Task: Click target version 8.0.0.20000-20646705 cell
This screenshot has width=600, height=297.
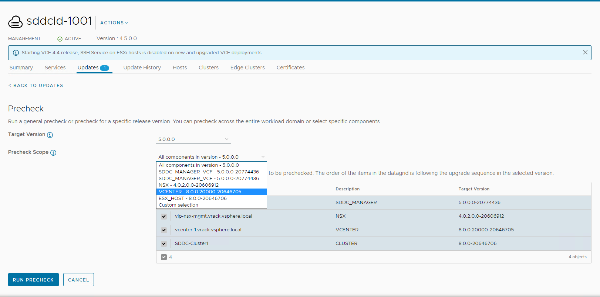Action: coord(486,230)
